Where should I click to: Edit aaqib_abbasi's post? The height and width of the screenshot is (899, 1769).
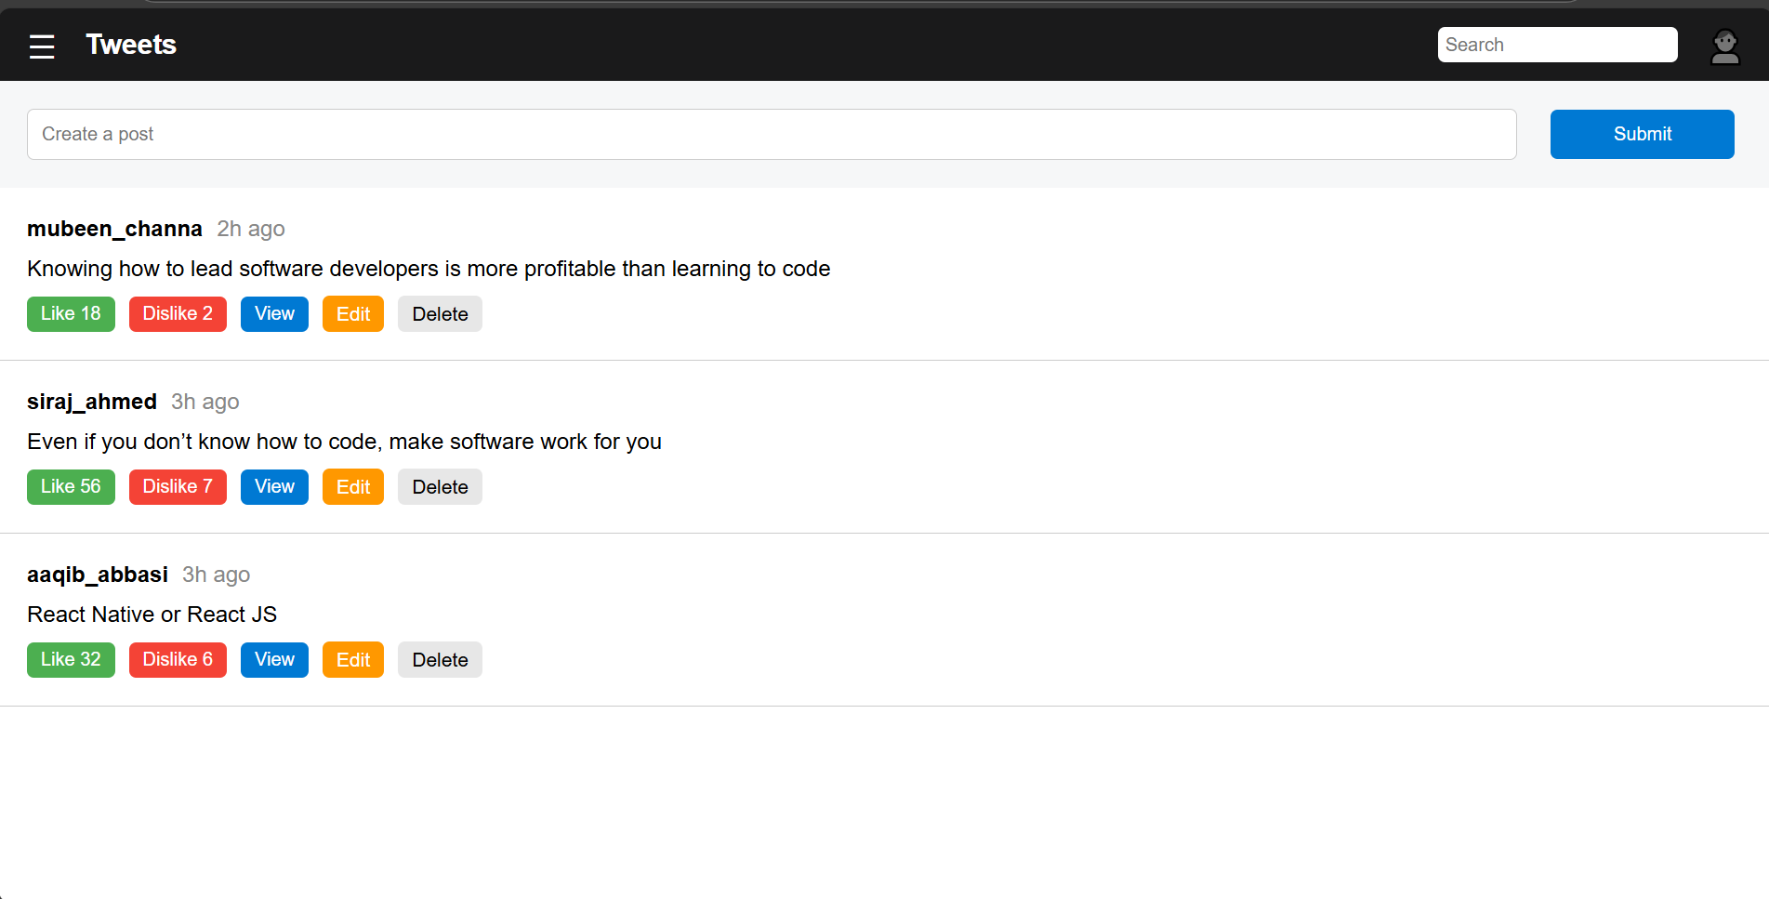[x=353, y=660]
